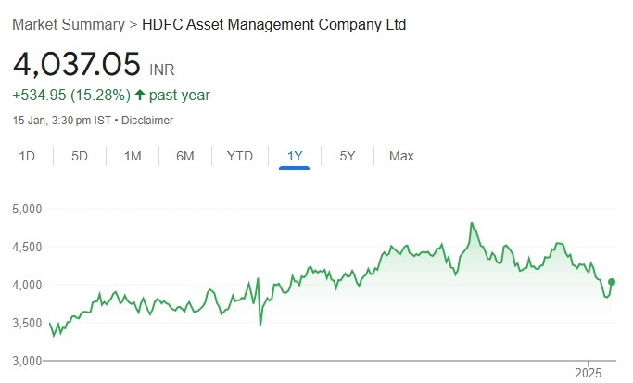Image resolution: width=633 pixels, height=383 pixels.
Task: Click the Market Summary breadcrumb
Action: tap(68, 23)
